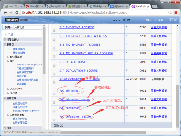Open WebSphere Application cluster link
This screenshot has height=136, width=181.
[30, 65]
